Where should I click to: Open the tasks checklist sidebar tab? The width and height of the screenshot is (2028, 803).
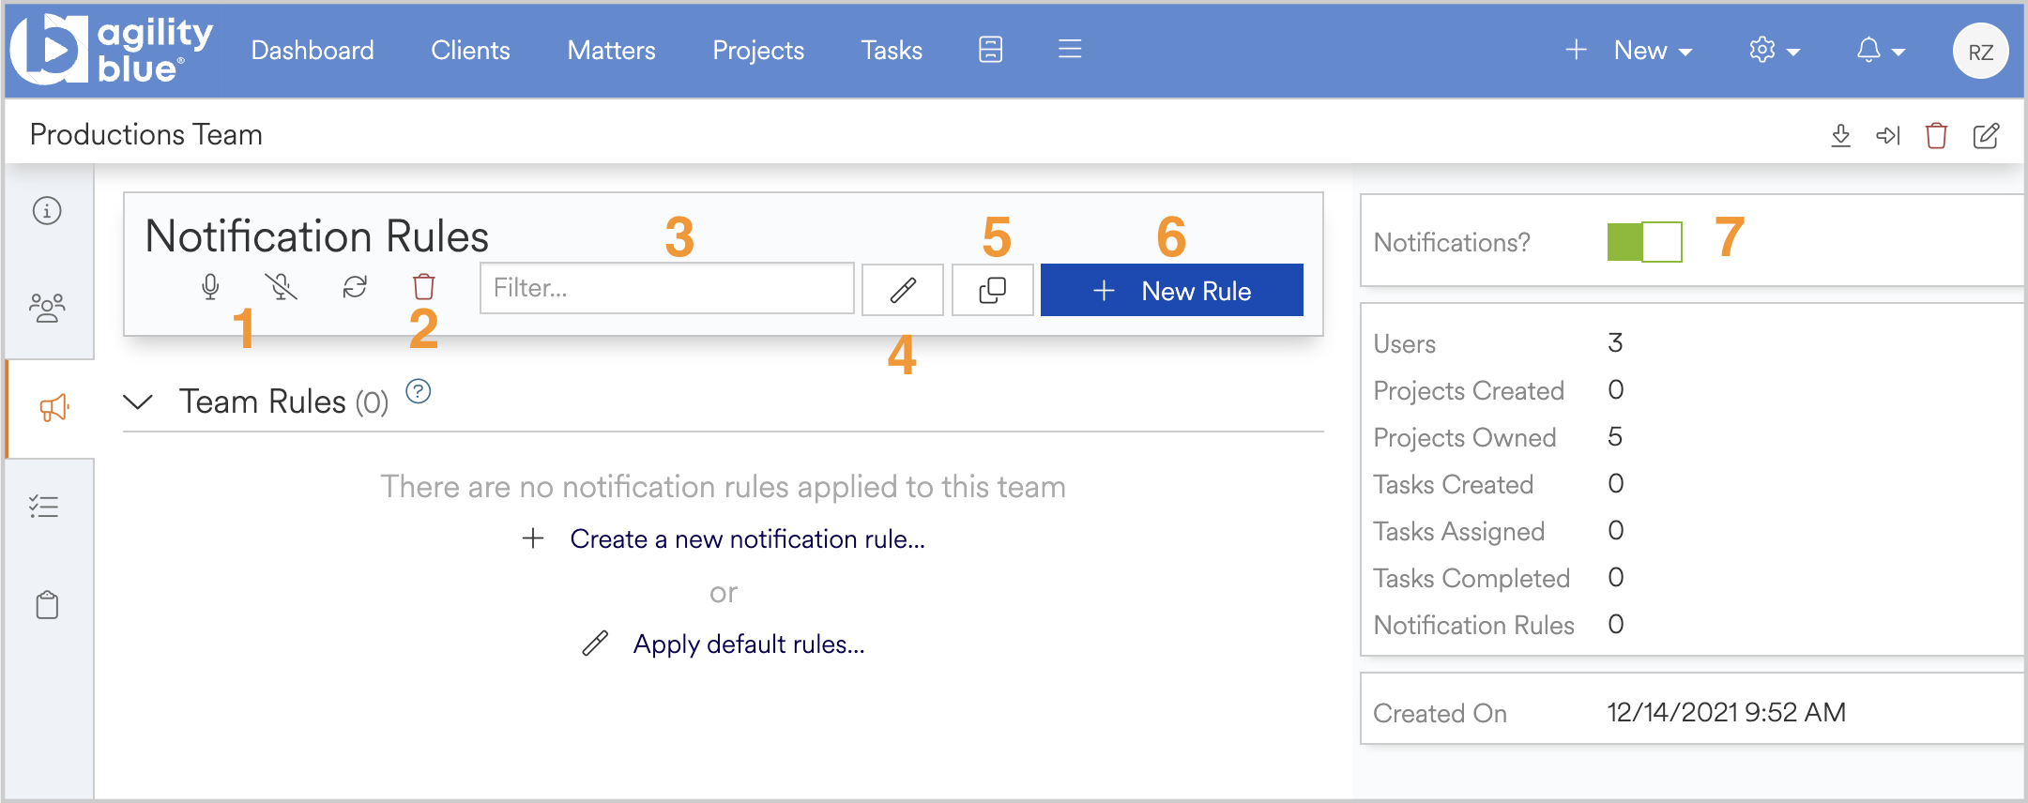[44, 507]
